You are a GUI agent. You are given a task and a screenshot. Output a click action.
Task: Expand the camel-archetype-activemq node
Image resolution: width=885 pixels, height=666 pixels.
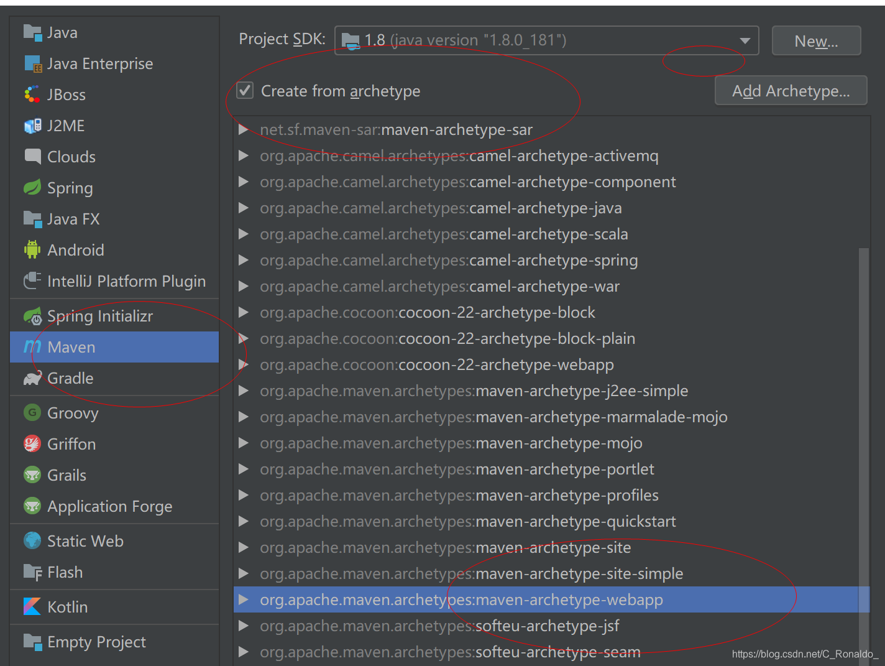tap(244, 156)
